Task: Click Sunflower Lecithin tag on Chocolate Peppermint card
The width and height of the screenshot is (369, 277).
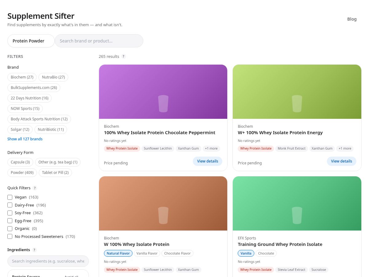Action: 158,148
